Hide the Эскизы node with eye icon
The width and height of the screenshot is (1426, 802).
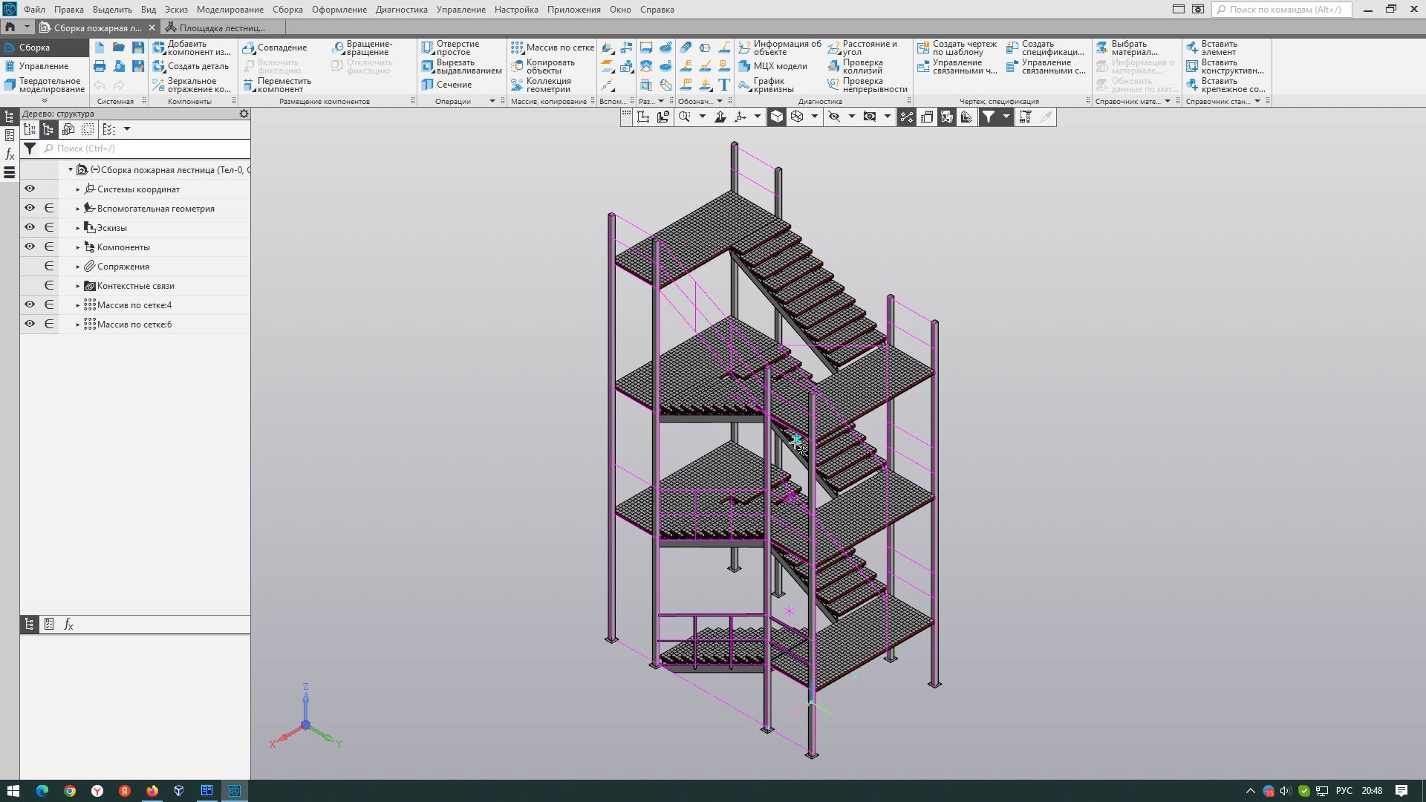[30, 227]
